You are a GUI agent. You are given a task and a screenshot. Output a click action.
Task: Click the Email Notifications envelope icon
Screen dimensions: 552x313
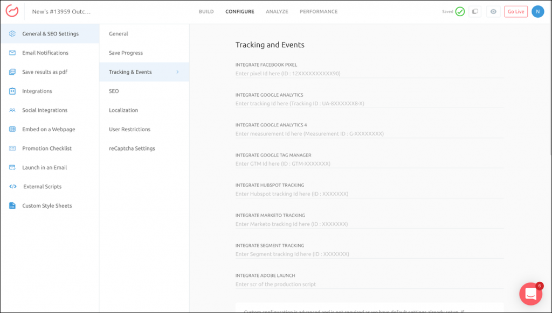(x=12, y=53)
